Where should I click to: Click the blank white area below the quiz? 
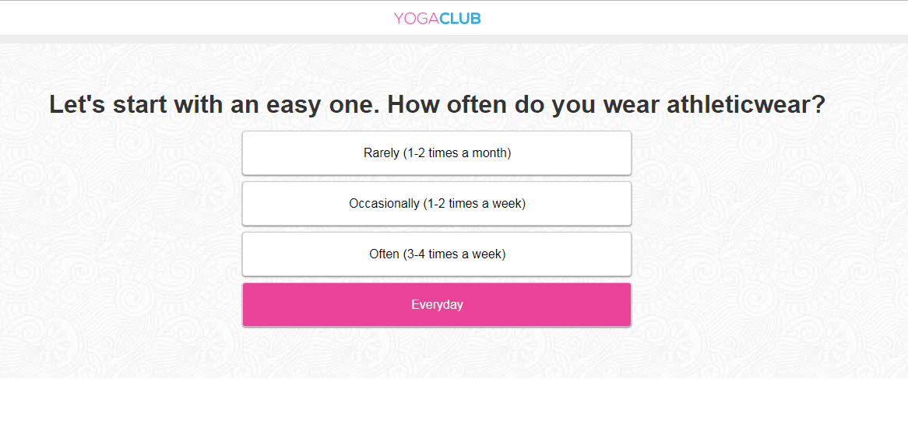point(454,401)
